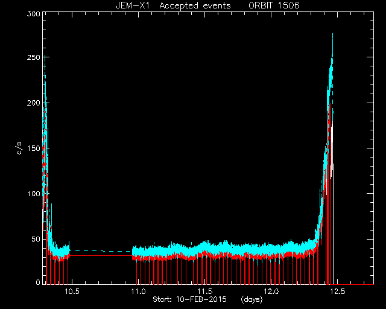Screen dimensions: 386x309
Task: Click the plot title 'JEM-X1 Accepted events'
Action: tap(173, 5)
